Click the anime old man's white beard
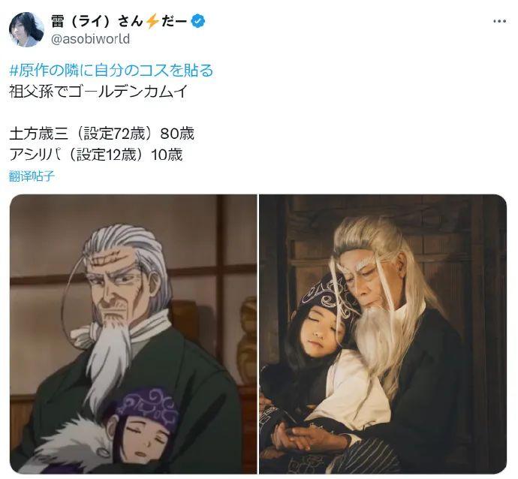The image size is (518, 479). coord(110,354)
